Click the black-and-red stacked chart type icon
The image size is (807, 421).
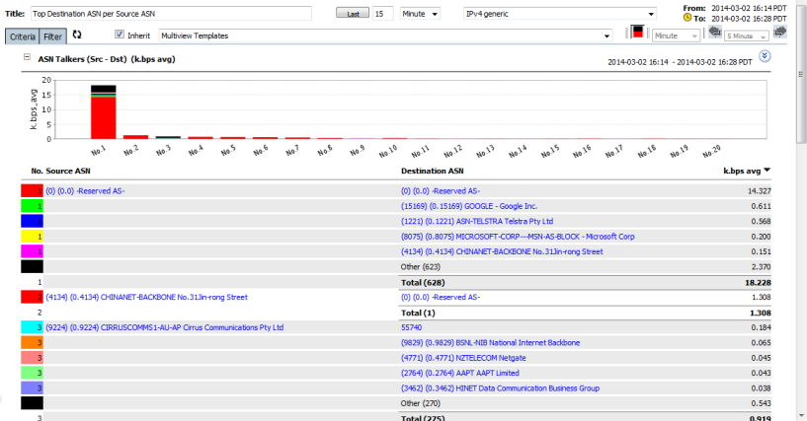(x=638, y=33)
